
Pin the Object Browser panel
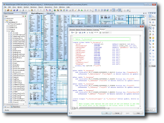[x=24, y=13]
